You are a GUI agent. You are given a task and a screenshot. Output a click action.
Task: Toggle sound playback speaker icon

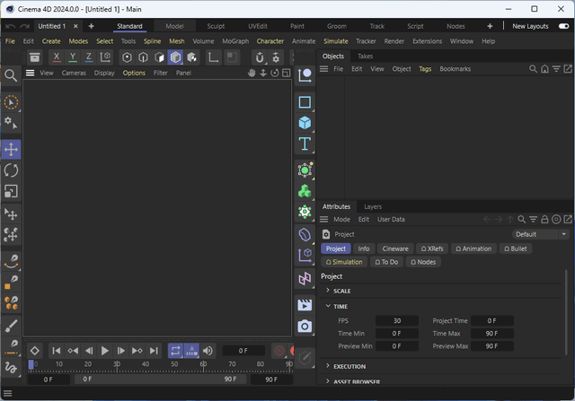coord(208,351)
